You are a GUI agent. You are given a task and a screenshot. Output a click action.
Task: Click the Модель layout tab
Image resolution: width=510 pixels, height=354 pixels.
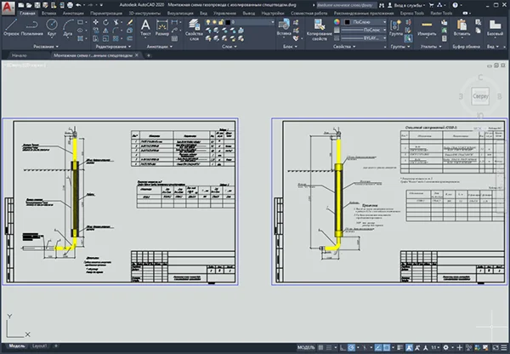coord(17,345)
